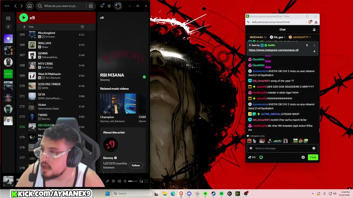Open the Eminem artist link under Mockingbird
This screenshot has width=353, height=198.
coord(50,37)
